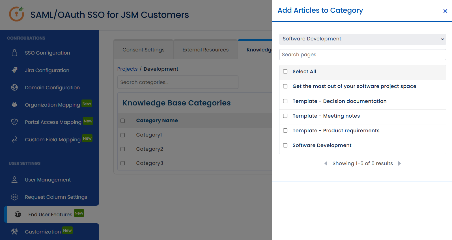Image resolution: width=452 pixels, height=240 pixels.
Task: Click the Request Column Settings gear icon
Action: tap(14, 197)
